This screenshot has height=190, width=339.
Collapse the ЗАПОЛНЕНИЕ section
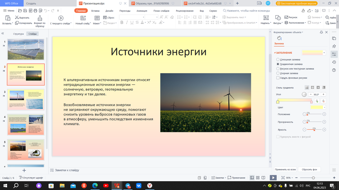click(x=275, y=53)
